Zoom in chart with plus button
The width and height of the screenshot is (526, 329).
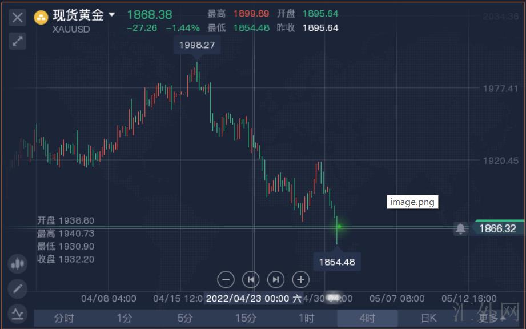(300, 279)
